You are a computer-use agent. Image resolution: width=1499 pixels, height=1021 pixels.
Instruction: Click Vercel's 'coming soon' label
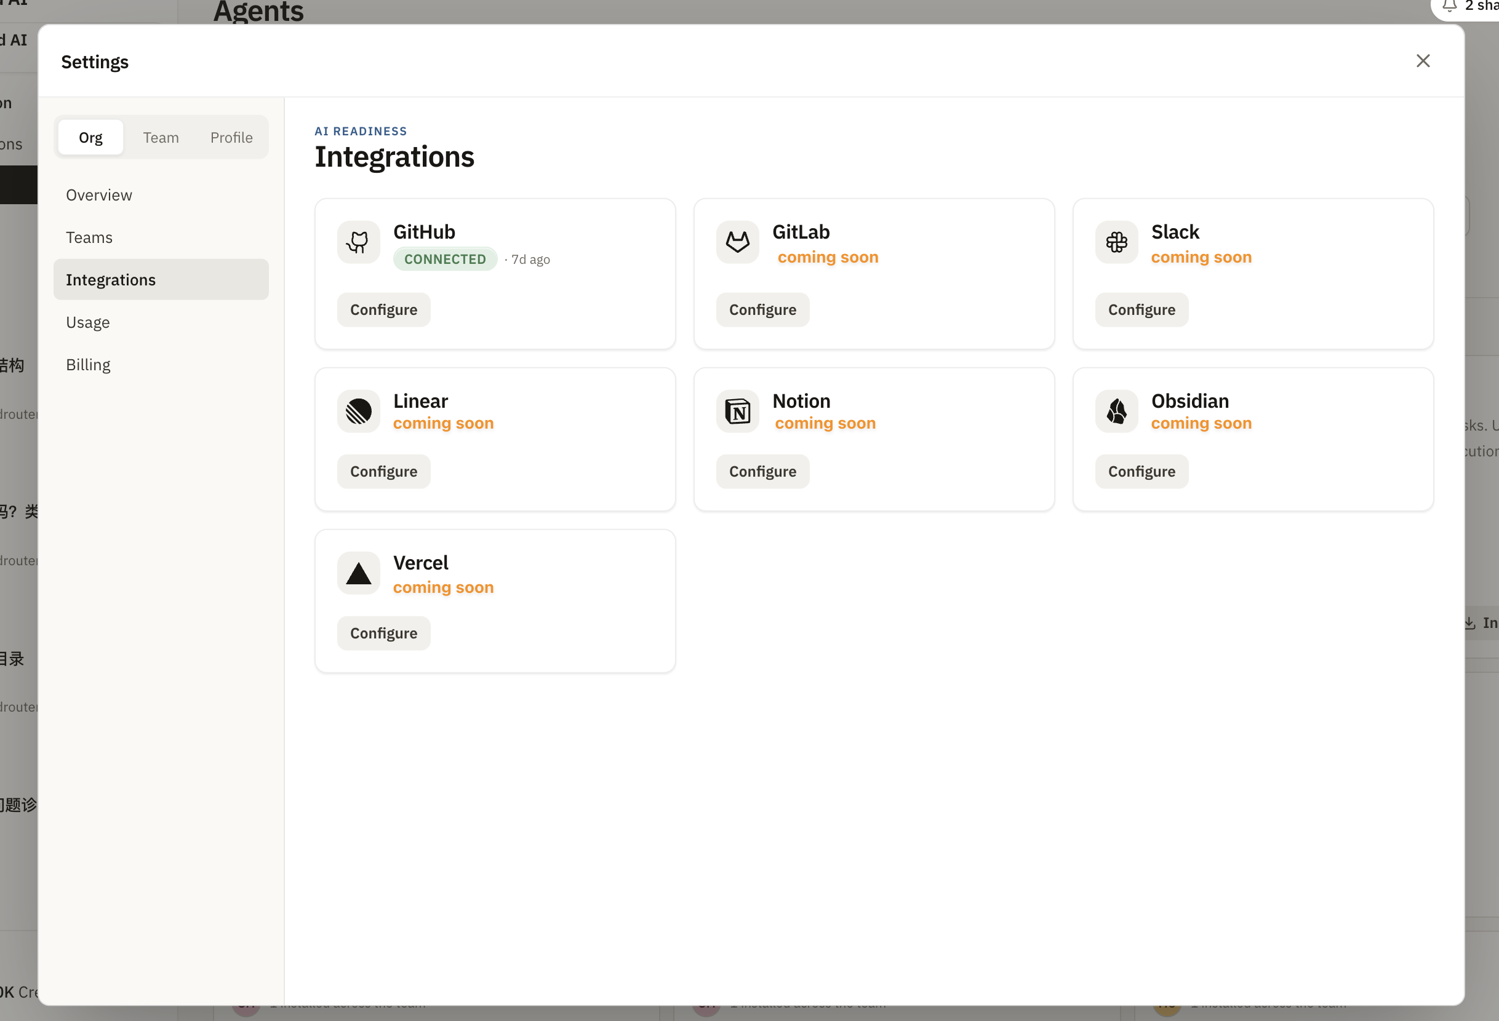tap(443, 588)
